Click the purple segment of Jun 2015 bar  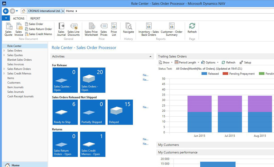tap(200, 104)
